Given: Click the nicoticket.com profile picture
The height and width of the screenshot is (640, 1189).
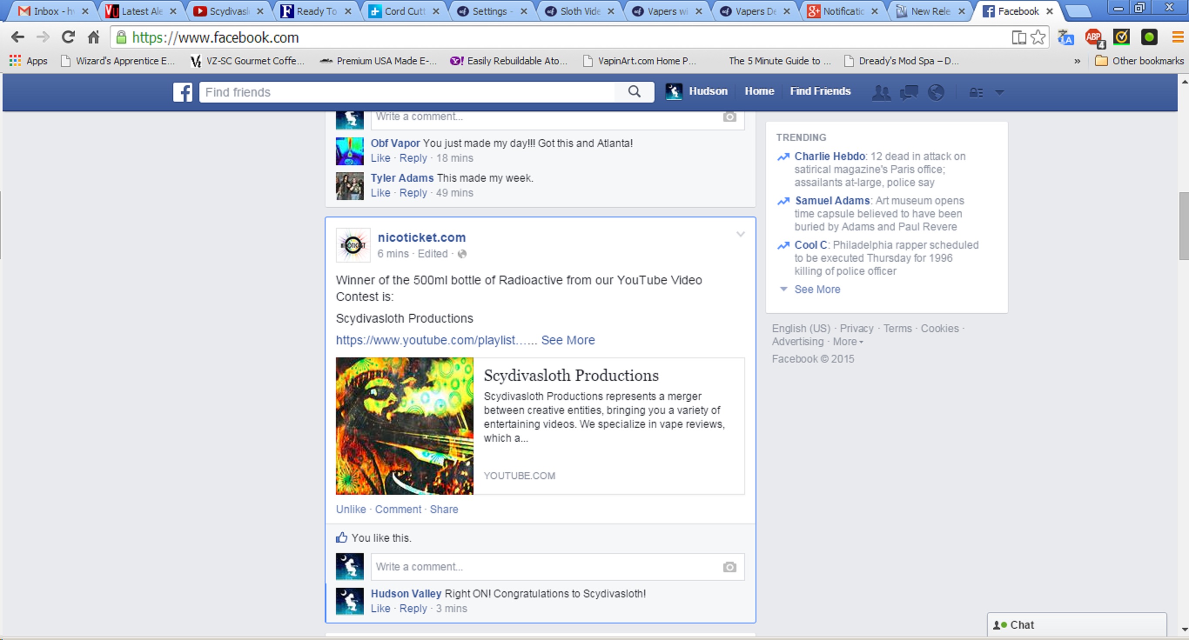Looking at the screenshot, I should tap(353, 245).
